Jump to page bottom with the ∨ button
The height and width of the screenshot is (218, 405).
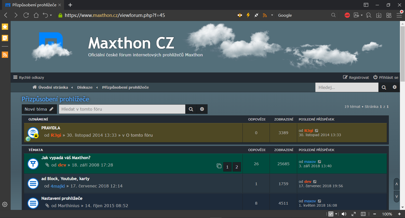click(x=397, y=197)
